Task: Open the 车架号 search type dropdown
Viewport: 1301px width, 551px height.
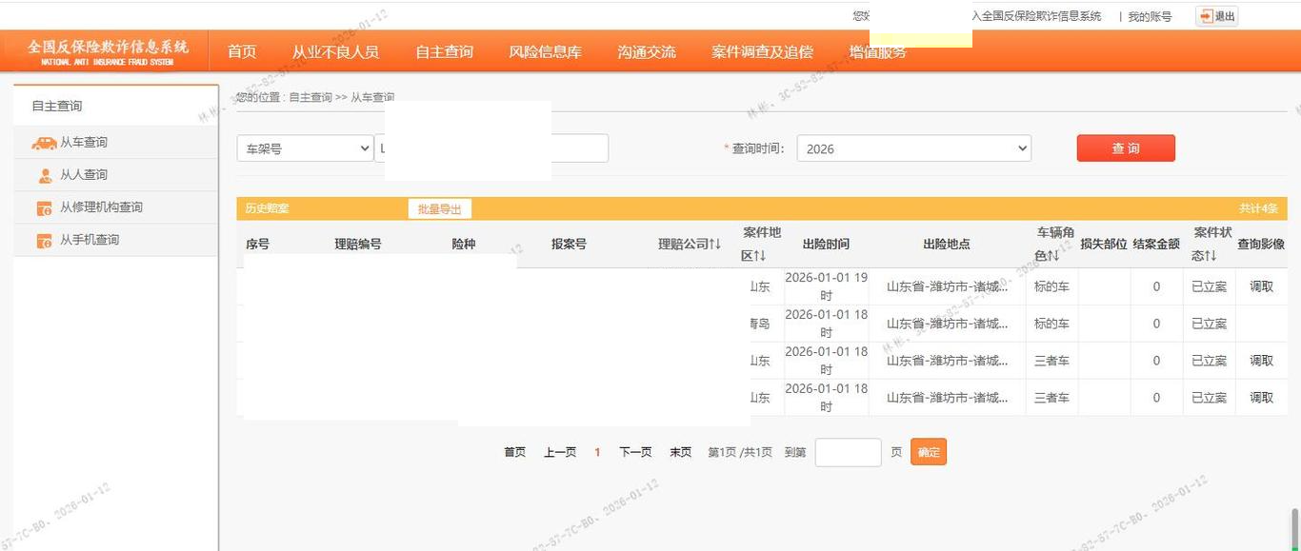Action: 305,148
